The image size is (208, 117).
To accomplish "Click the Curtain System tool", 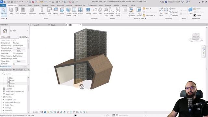I will (x=68, y=12).
